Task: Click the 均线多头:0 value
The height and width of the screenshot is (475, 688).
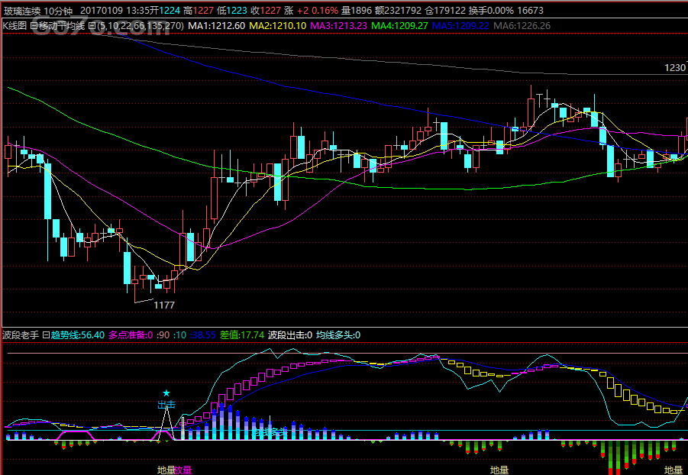Action: pyautogui.click(x=338, y=335)
